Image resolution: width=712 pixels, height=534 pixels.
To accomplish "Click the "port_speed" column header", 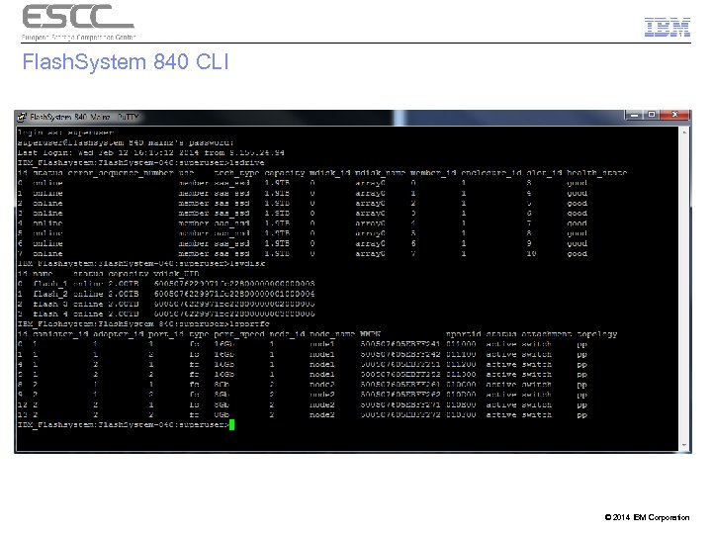I will [239, 334].
